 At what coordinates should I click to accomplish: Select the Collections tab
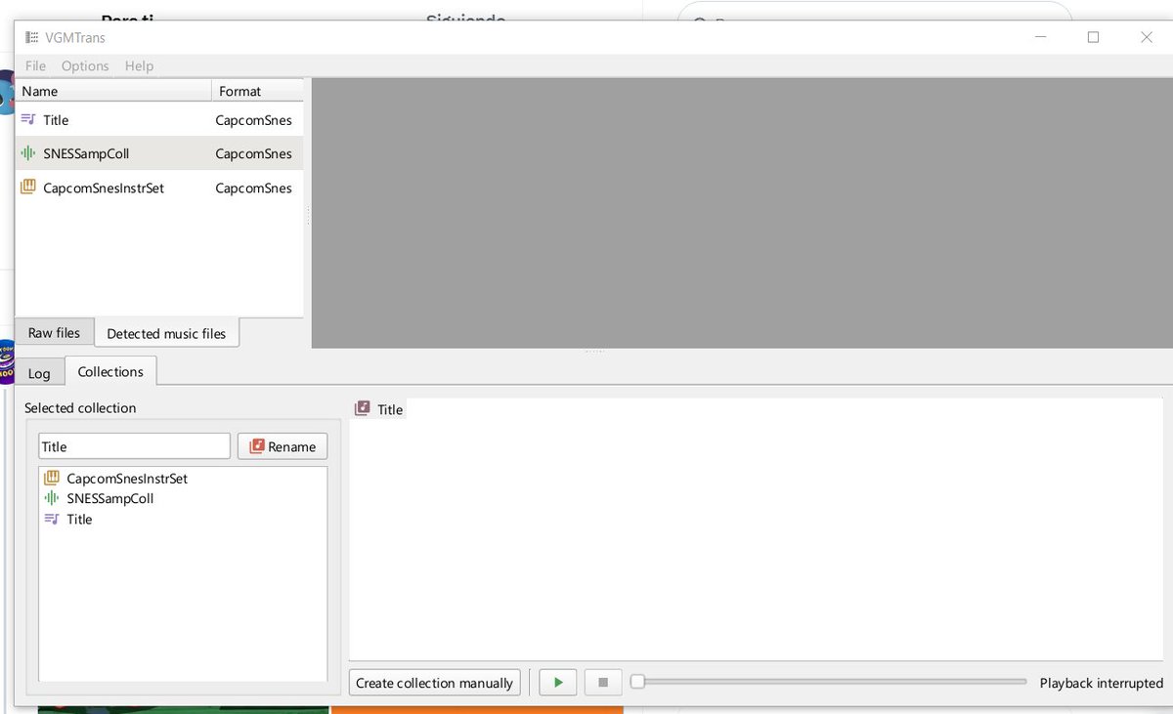coord(110,371)
